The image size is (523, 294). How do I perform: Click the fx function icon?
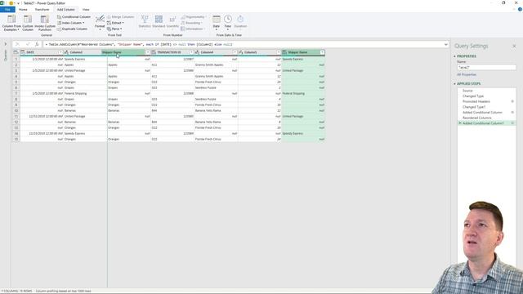click(x=37, y=44)
